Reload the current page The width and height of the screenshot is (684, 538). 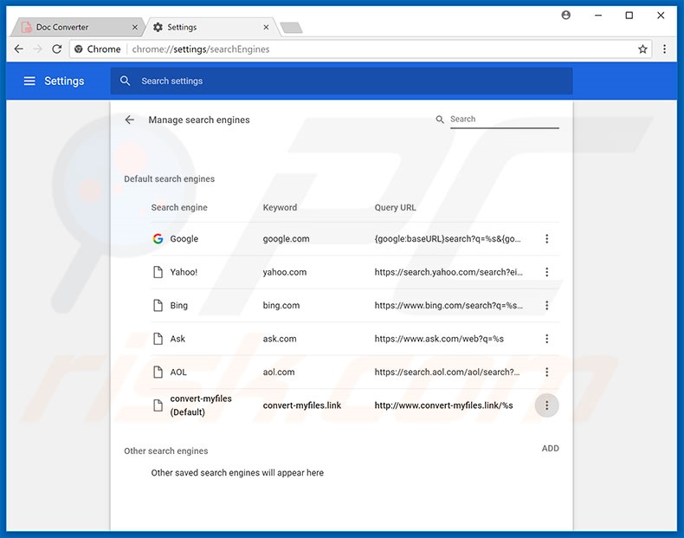coord(57,49)
